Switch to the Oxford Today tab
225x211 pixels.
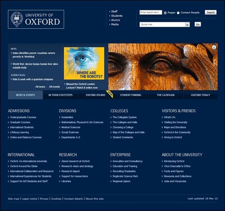point(200,95)
